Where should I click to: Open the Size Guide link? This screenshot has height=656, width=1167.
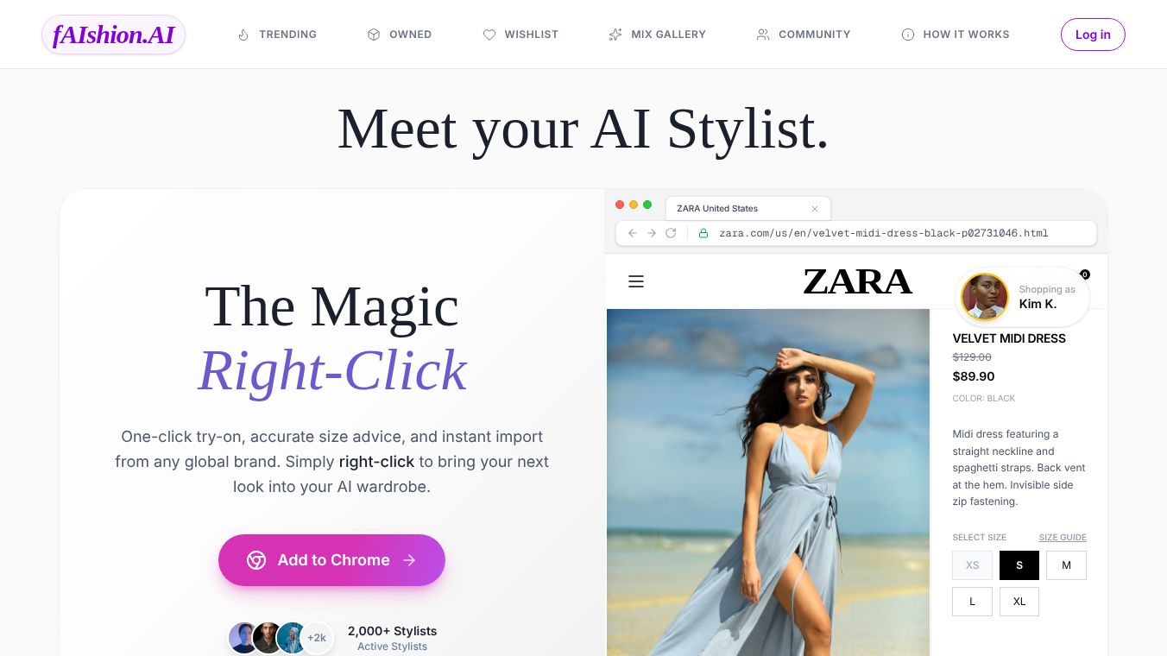[1063, 537]
